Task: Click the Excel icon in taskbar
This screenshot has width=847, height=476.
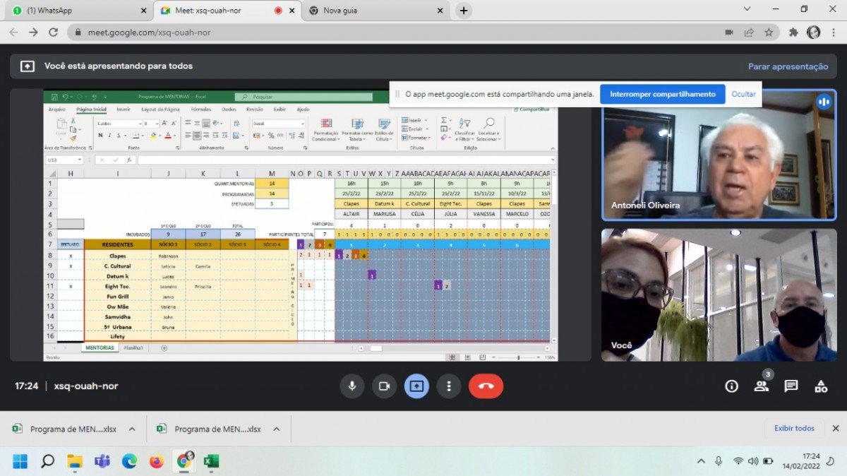Action: click(x=210, y=461)
